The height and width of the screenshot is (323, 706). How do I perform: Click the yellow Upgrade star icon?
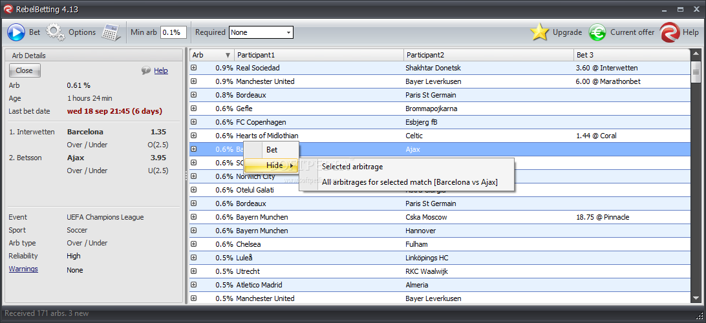tap(539, 32)
